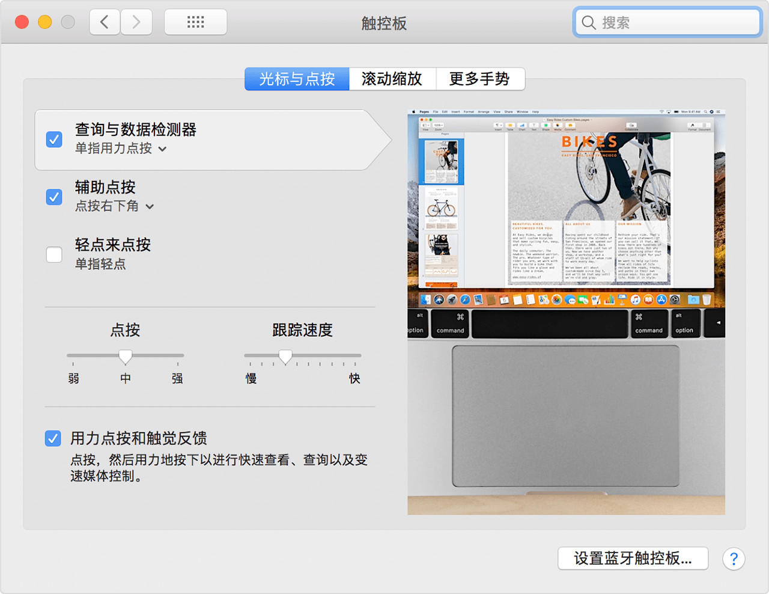
Task: Select the 光标与点按 tab
Action: pos(297,79)
